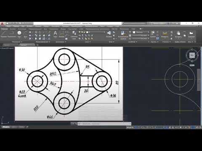Switch to the Начало file tab
This screenshot has width=202, height=151.
[7, 45]
